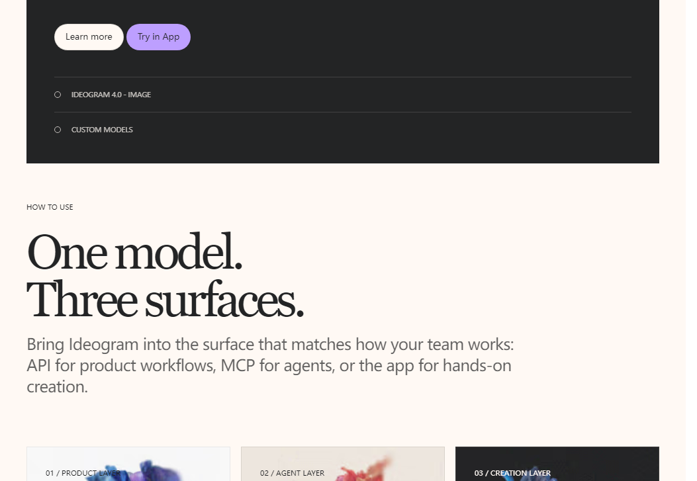The width and height of the screenshot is (697, 481).
Task: Expand the IDEOGRAM 4.0 - IMAGE row
Action: click(343, 95)
